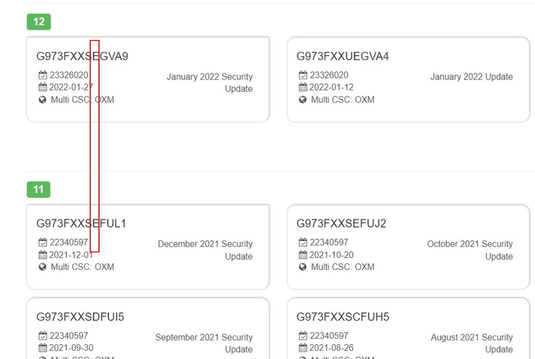Select January 2022 Security Update description

coord(210,83)
